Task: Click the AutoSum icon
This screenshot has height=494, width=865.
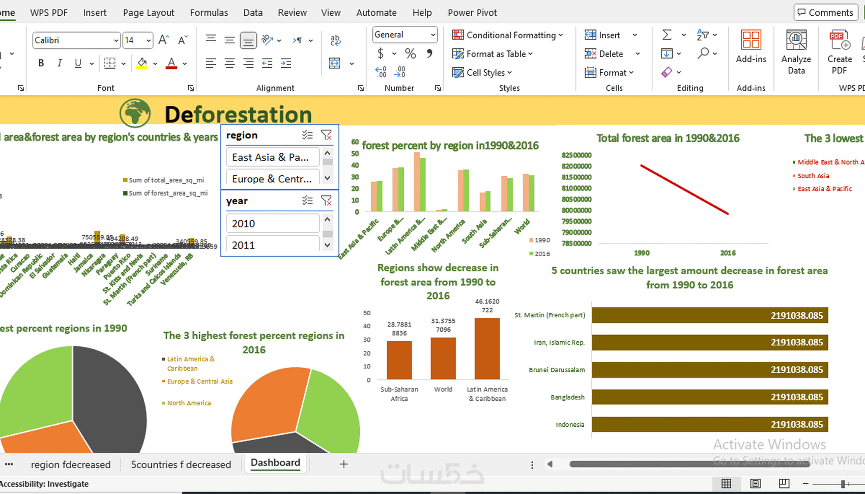Action: [667, 35]
